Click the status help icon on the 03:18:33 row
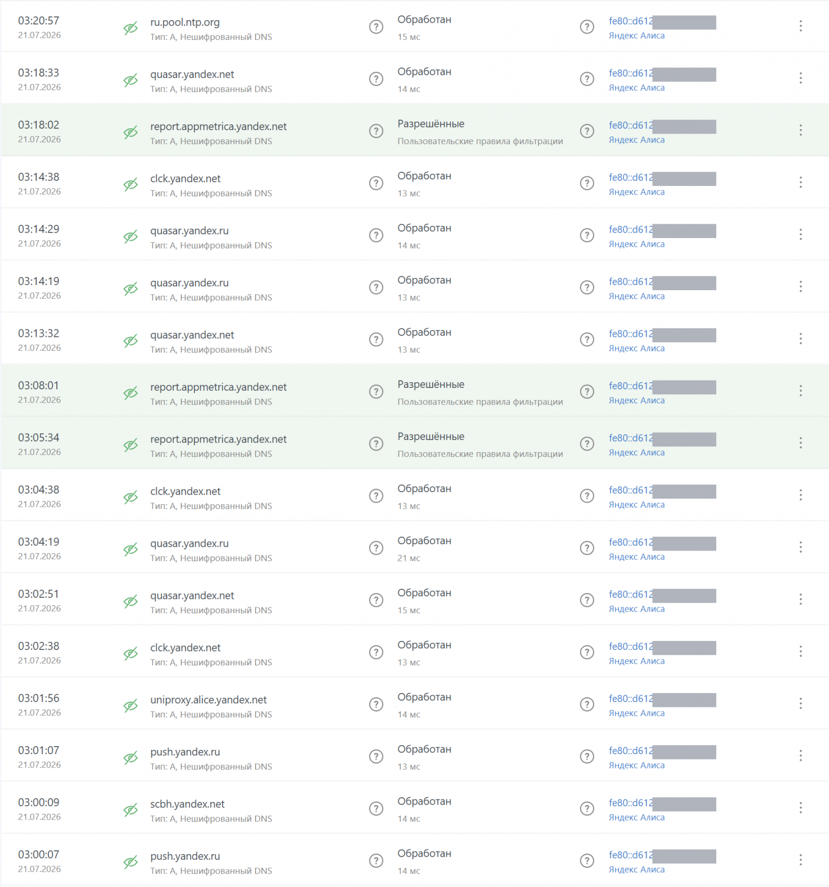Viewport: 829px width, 887px height. (x=587, y=79)
